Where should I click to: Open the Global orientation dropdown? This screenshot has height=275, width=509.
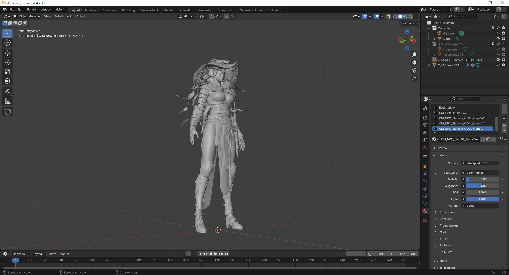coord(188,16)
